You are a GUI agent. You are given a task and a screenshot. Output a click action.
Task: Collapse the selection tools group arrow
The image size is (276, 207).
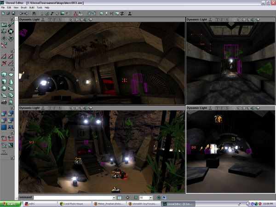[x=12, y=133]
